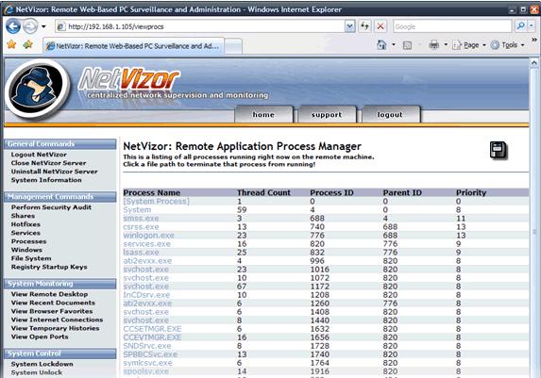Open System Information link
This screenshot has width=541, height=378.
(x=46, y=180)
